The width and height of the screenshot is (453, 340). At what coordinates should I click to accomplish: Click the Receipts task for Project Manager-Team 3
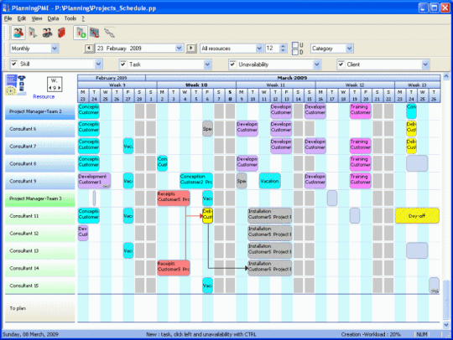174,198
